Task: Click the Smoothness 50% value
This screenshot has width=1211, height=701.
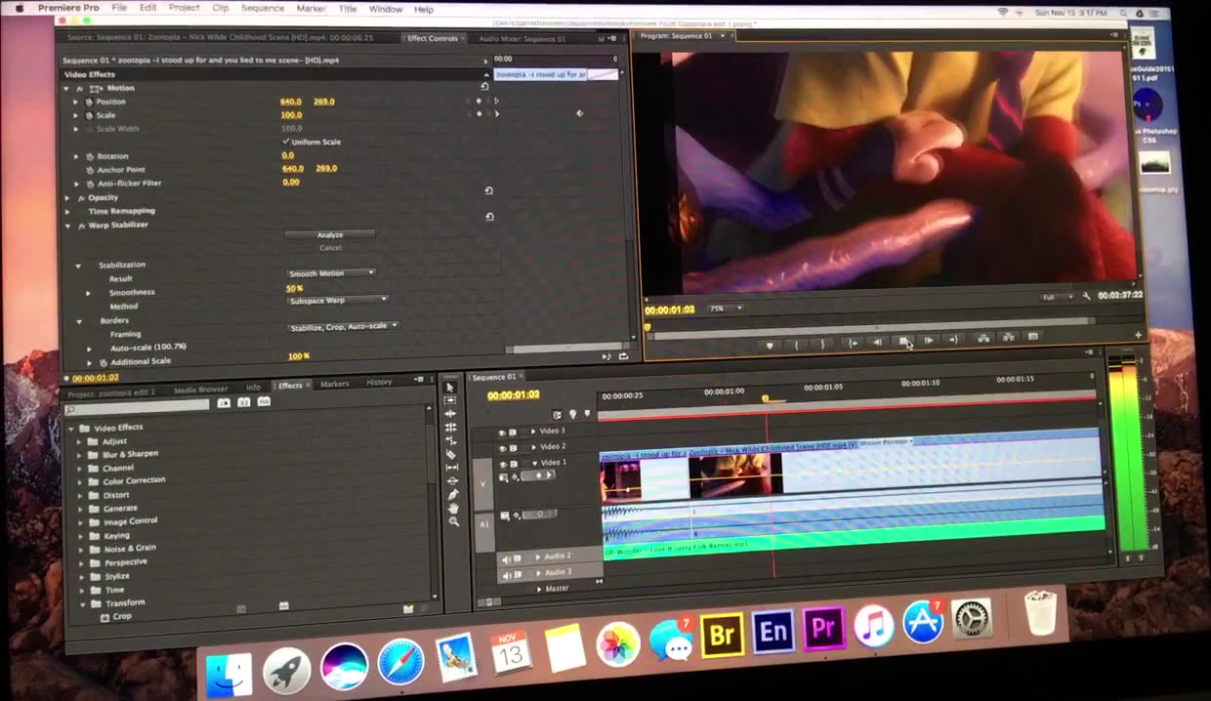Action: [x=294, y=288]
